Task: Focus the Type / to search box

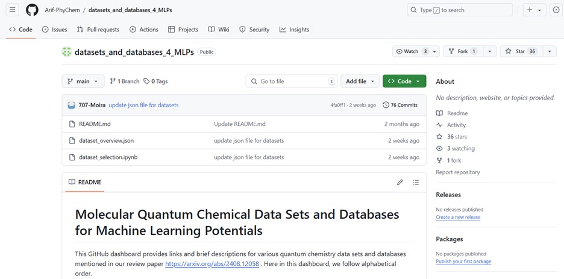Action: (460, 10)
